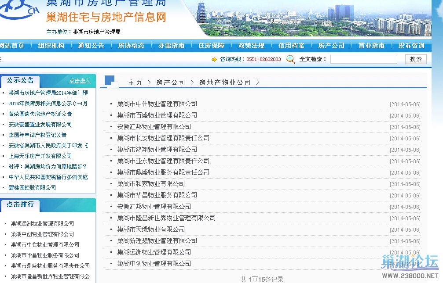Click the magnifying glass search icon

tap(290, 59)
